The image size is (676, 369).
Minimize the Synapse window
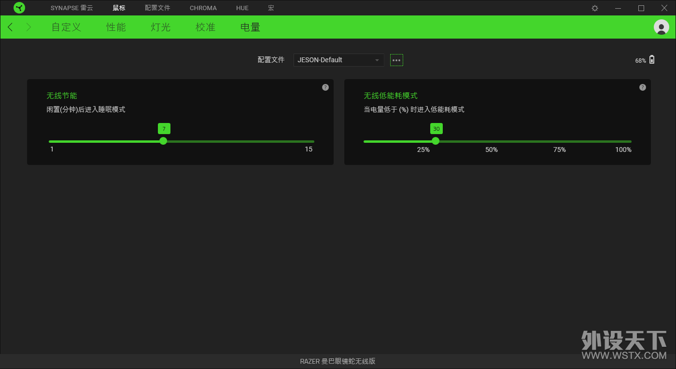tap(618, 8)
